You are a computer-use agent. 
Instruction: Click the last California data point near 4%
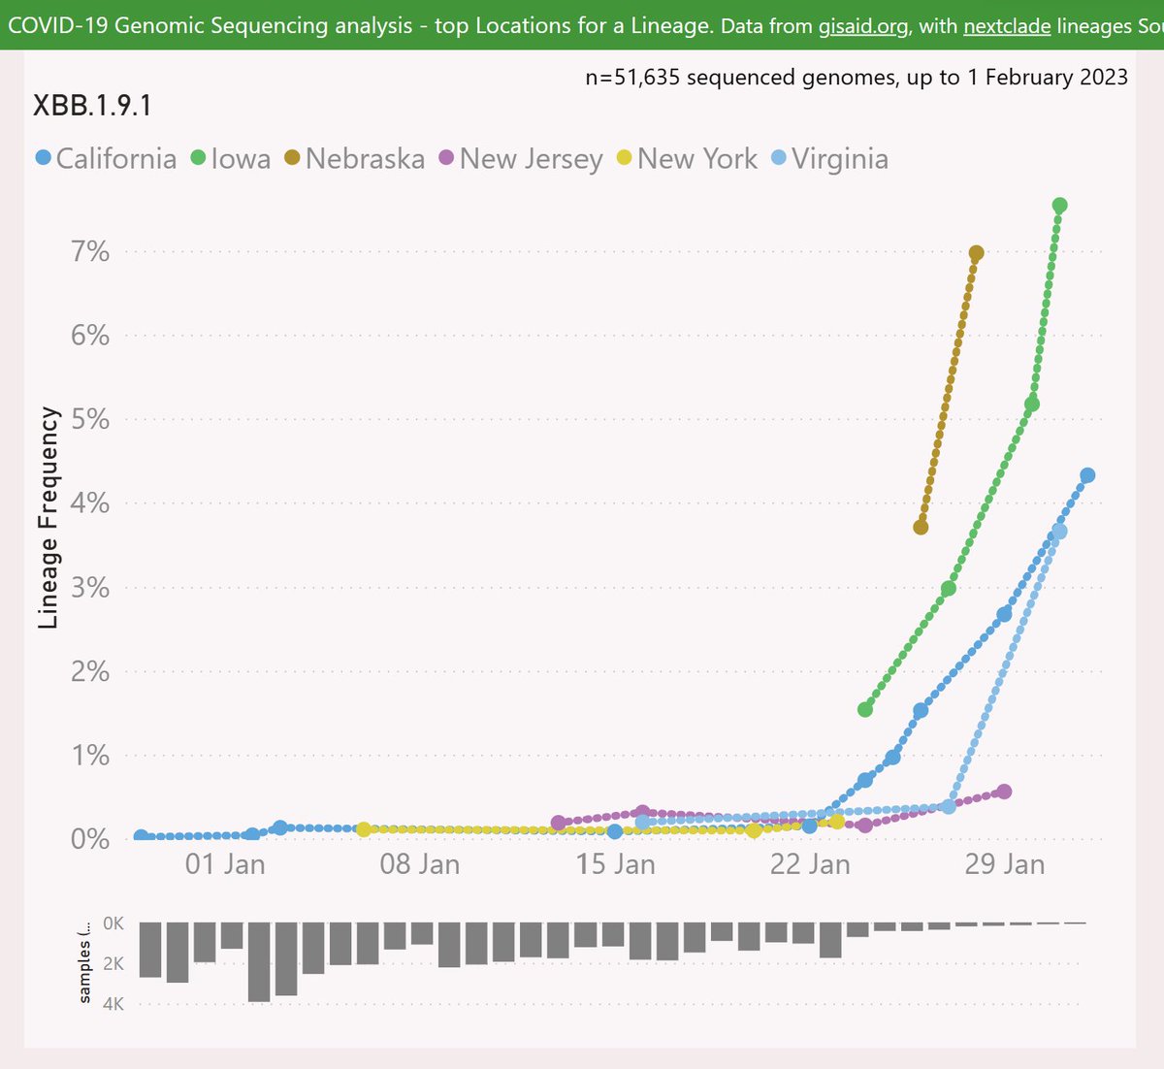pyautogui.click(x=1087, y=475)
